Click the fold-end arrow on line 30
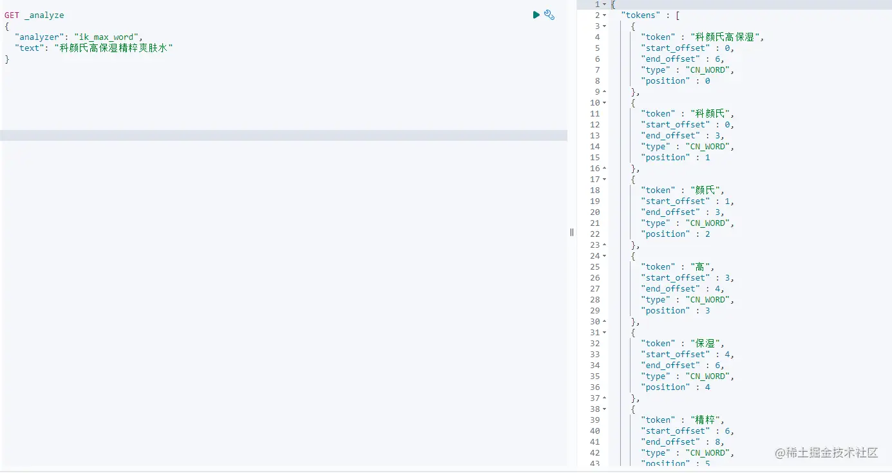 coord(605,322)
